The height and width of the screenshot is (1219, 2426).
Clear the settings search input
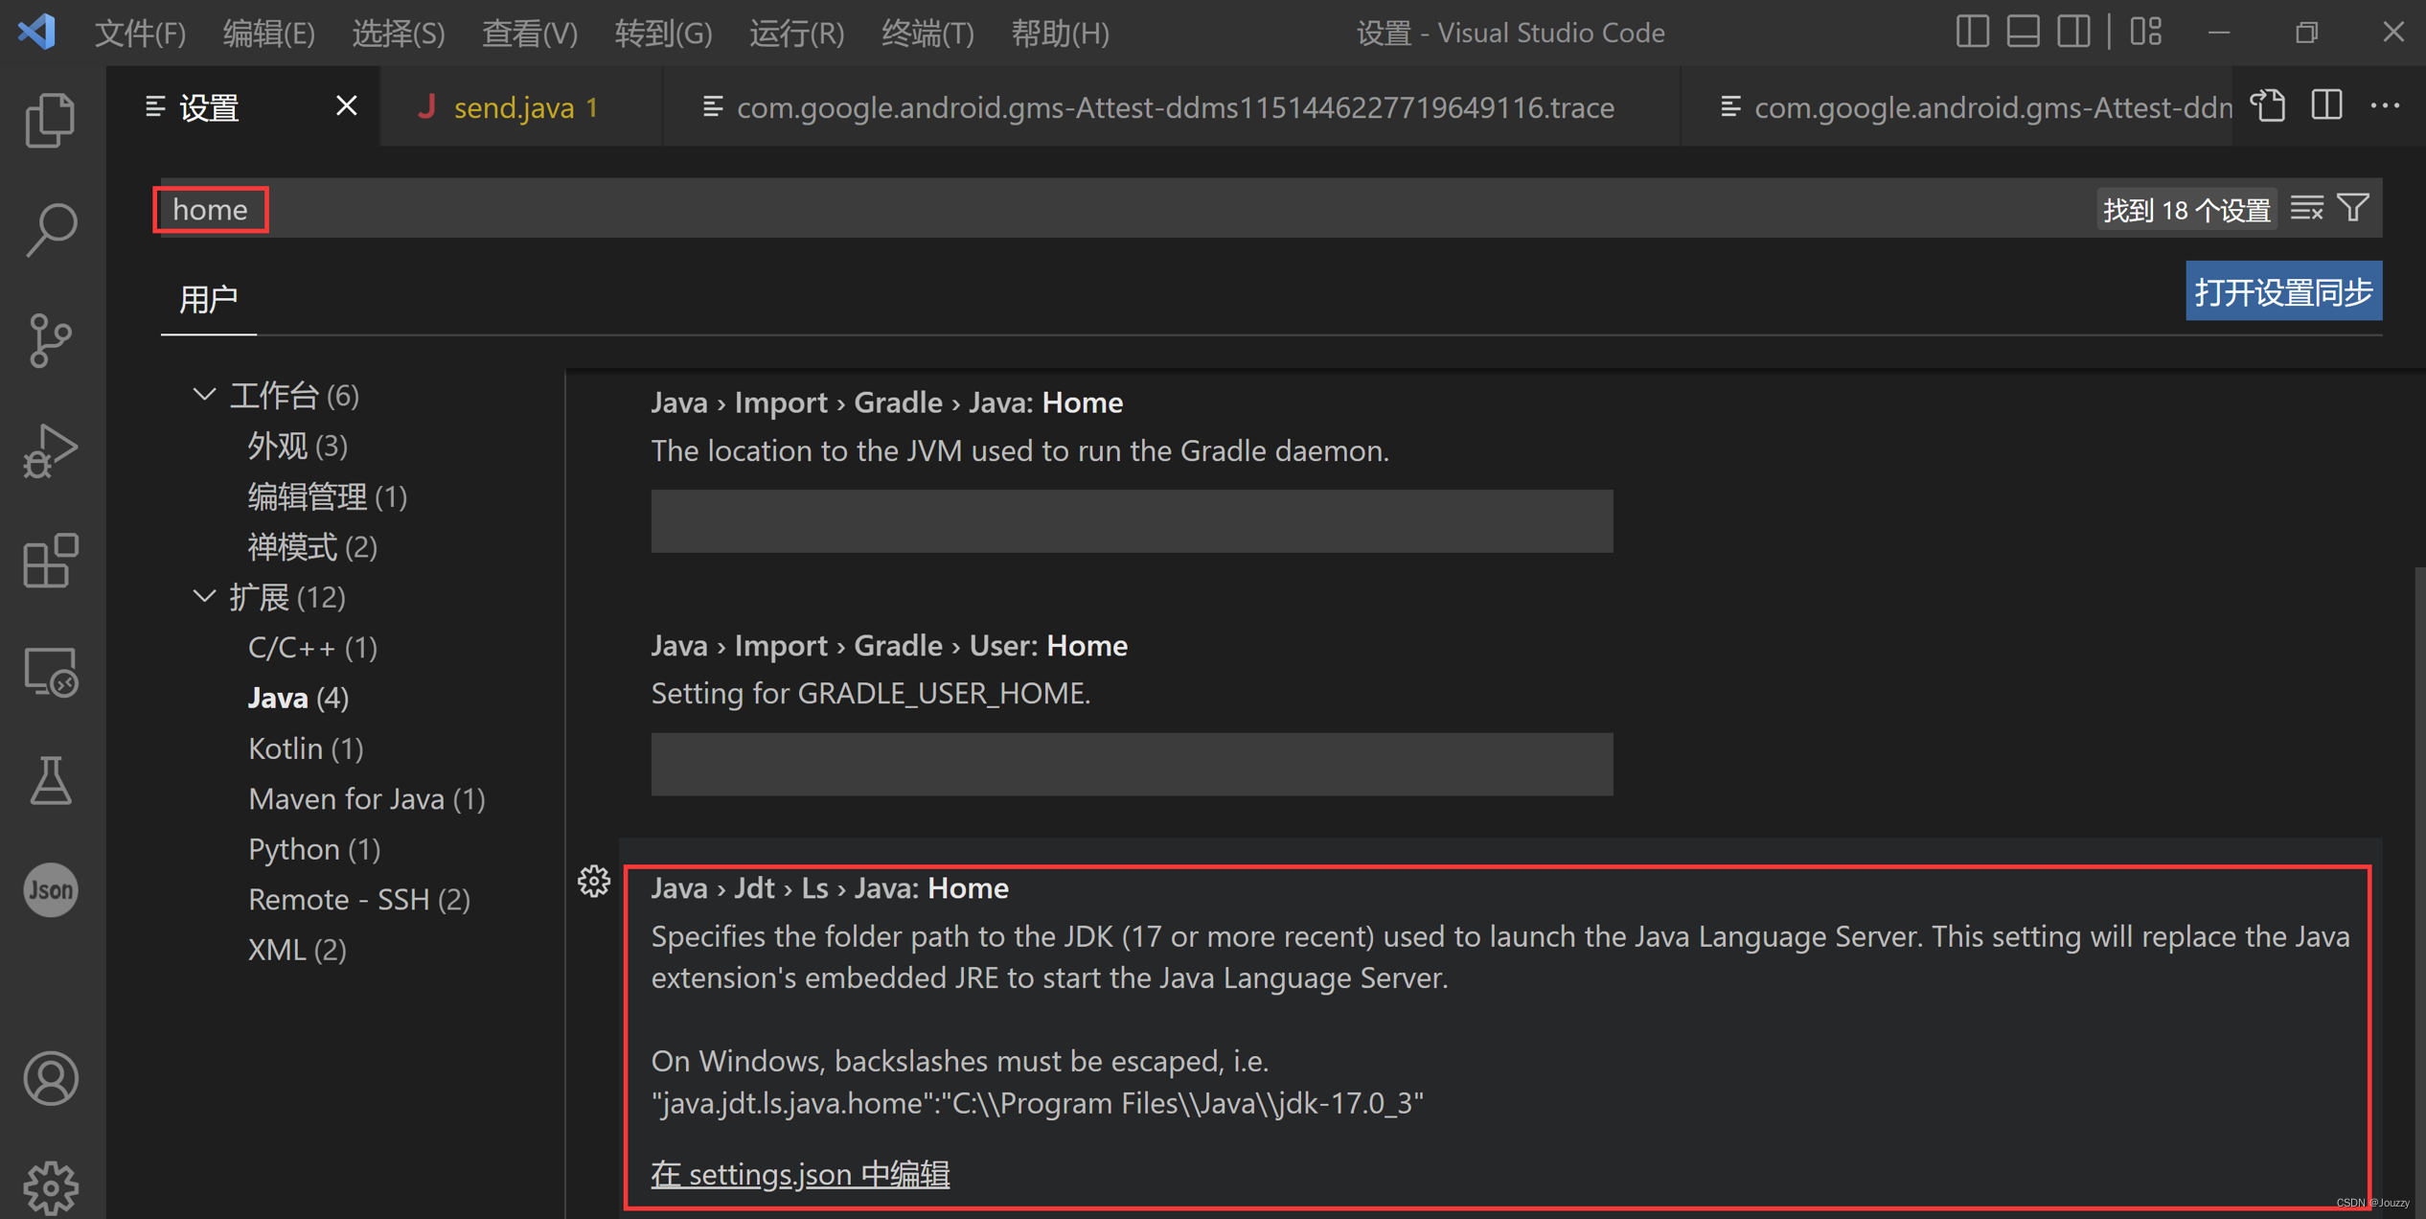click(x=2307, y=208)
